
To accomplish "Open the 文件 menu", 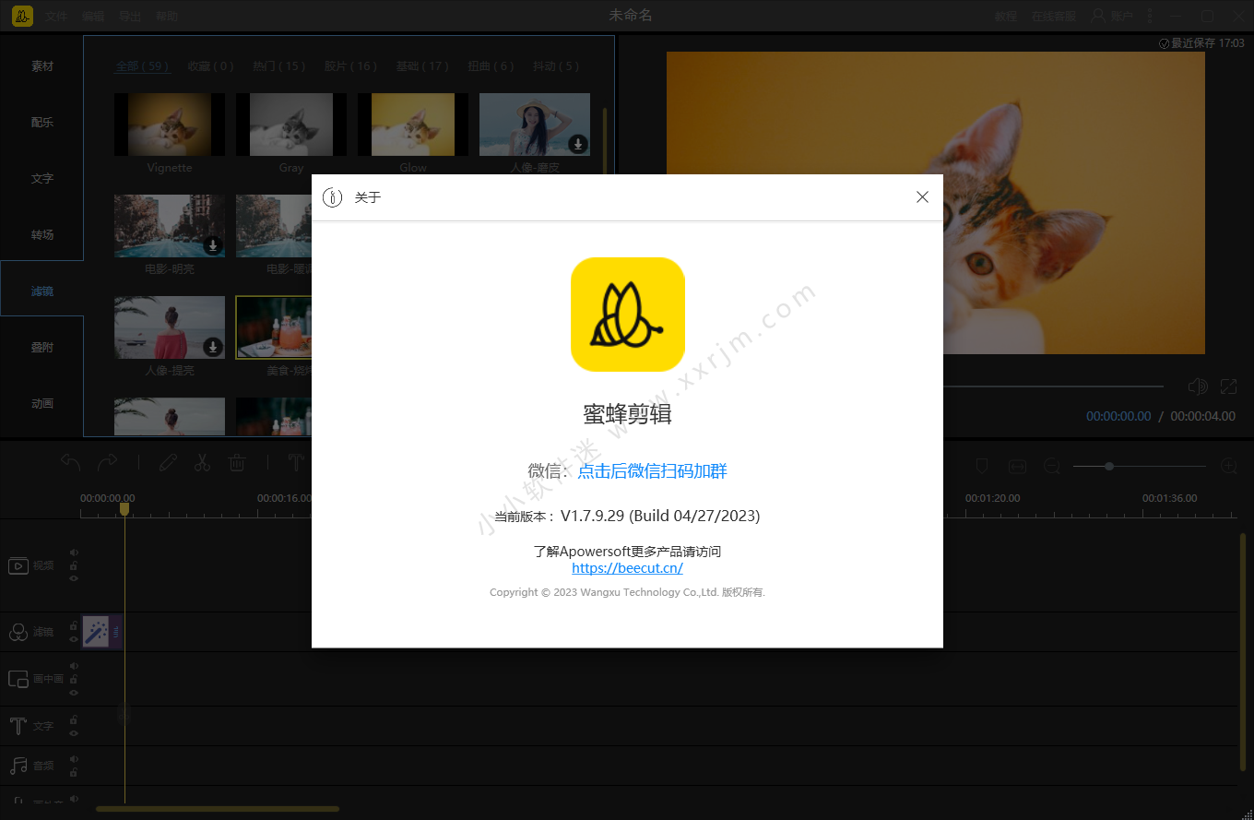I will click(56, 17).
